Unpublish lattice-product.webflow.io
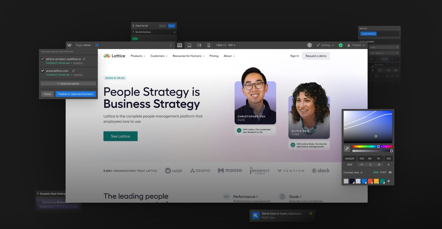442x229 pixels. 78,63
